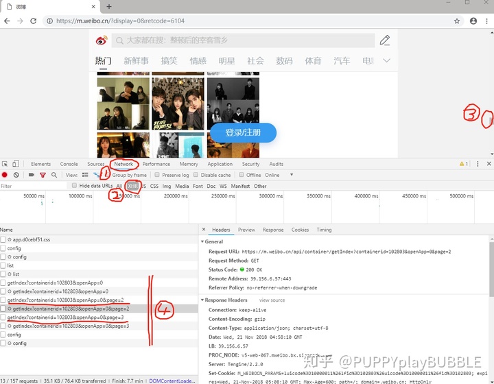This screenshot has height=384, width=494.
Task: Switch to the Elements tab
Action: (x=40, y=164)
